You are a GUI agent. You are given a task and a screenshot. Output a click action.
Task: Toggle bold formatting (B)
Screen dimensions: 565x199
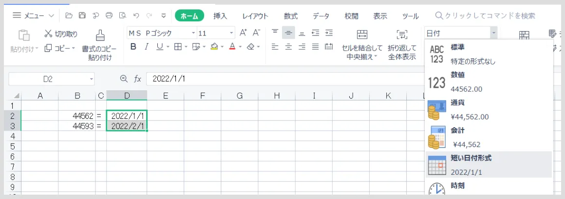[x=133, y=47]
